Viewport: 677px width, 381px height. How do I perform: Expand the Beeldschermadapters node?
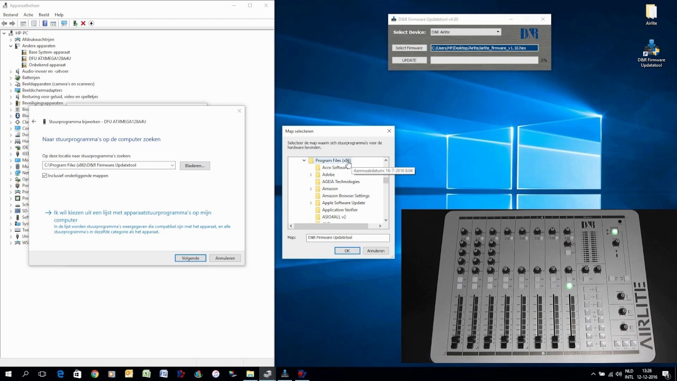coord(11,90)
